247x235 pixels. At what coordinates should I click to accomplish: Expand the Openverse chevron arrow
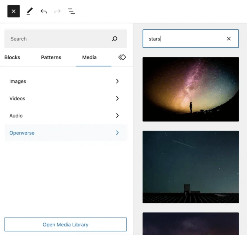coord(117,133)
